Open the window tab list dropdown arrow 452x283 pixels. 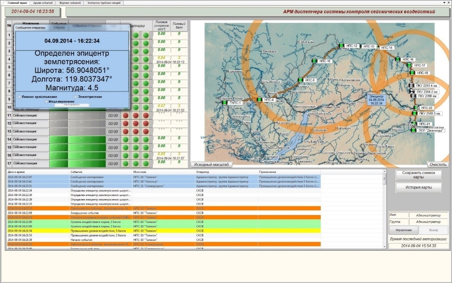pyautogui.click(x=444, y=3)
